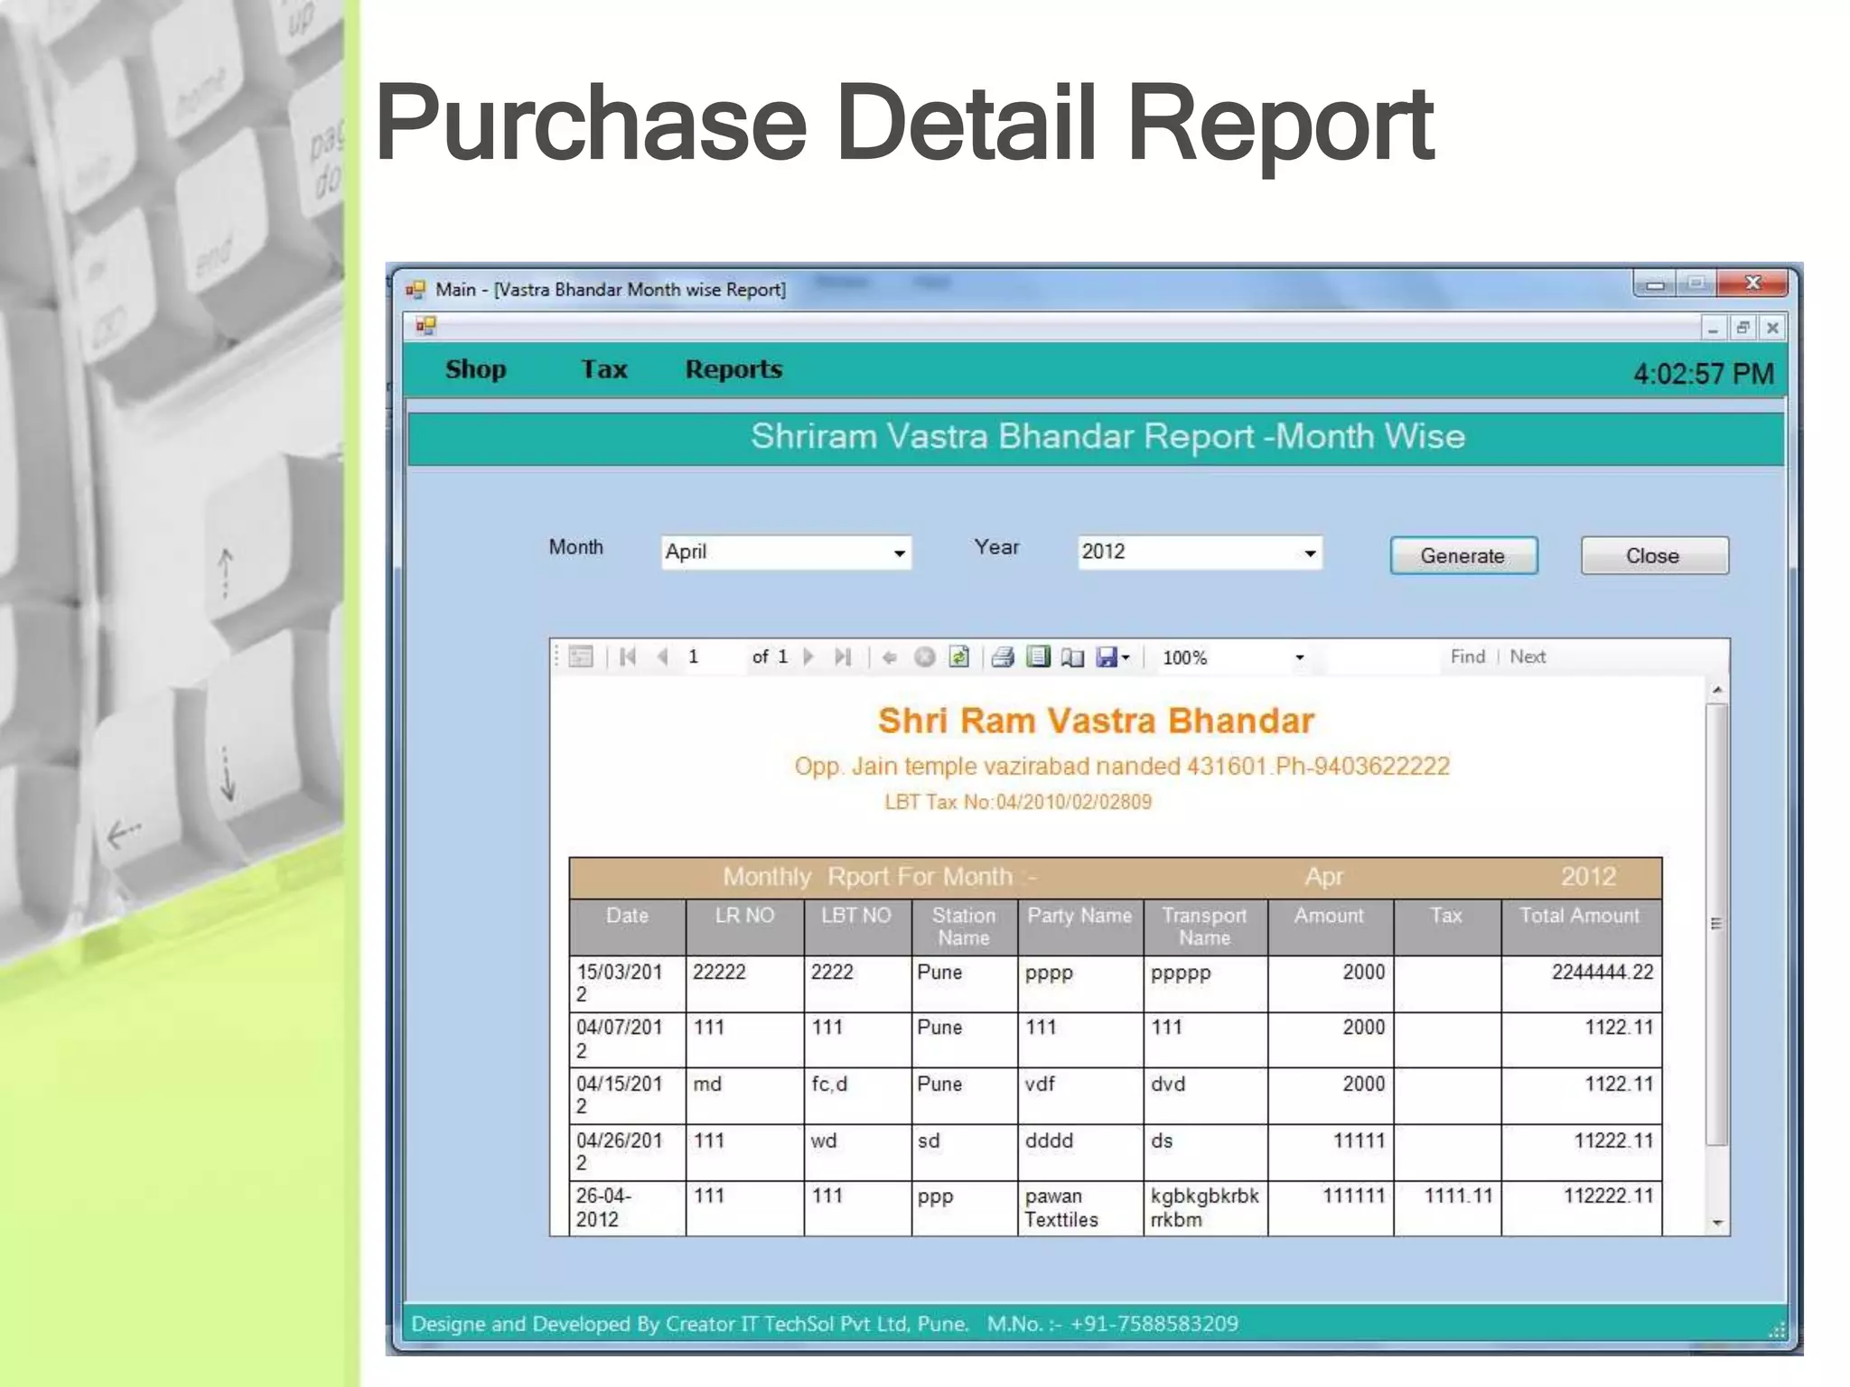Go to last page of report
The image size is (1850, 1387).
(843, 656)
